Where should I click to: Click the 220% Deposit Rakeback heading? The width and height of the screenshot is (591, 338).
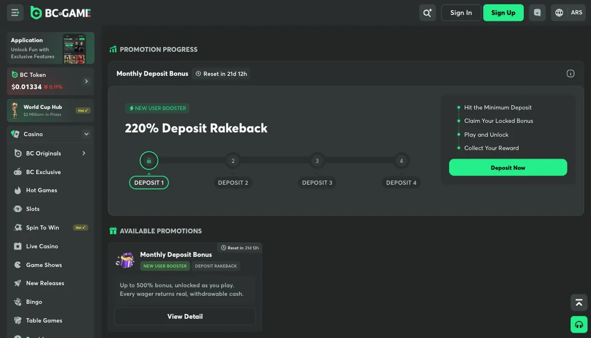tap(196, 128)
